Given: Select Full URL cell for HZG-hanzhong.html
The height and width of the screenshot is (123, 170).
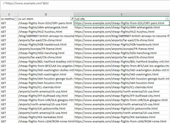Looking at the screenshot, I should click(x=122, y=53).
